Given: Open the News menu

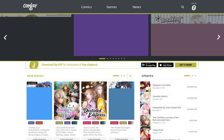Looking at the screenshot, I should (137, 7).
